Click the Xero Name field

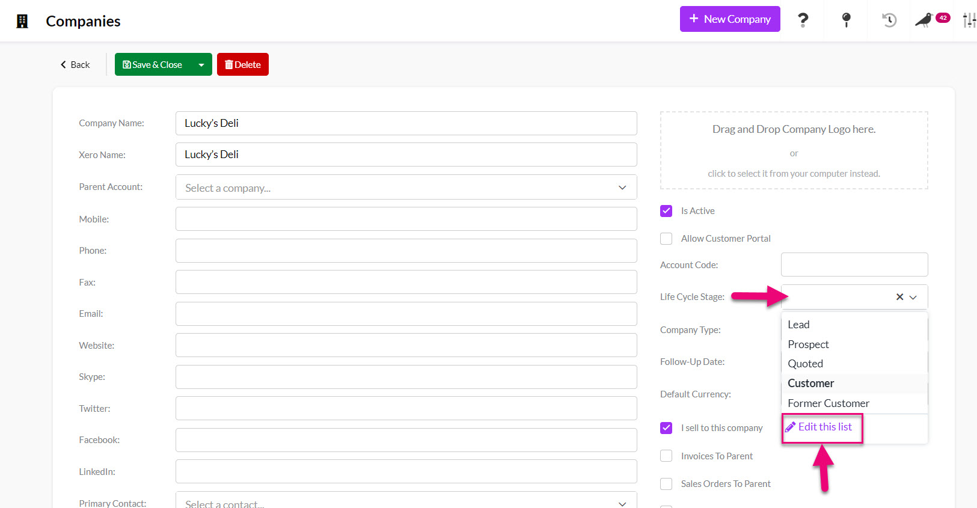[x=406, y=155]
